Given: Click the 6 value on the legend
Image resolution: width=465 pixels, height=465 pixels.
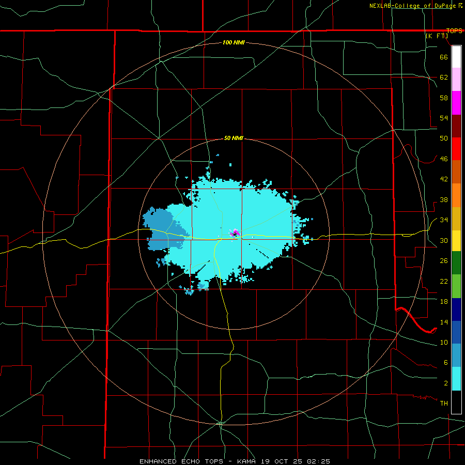Looking at the screenshot, I should (446, 362).
